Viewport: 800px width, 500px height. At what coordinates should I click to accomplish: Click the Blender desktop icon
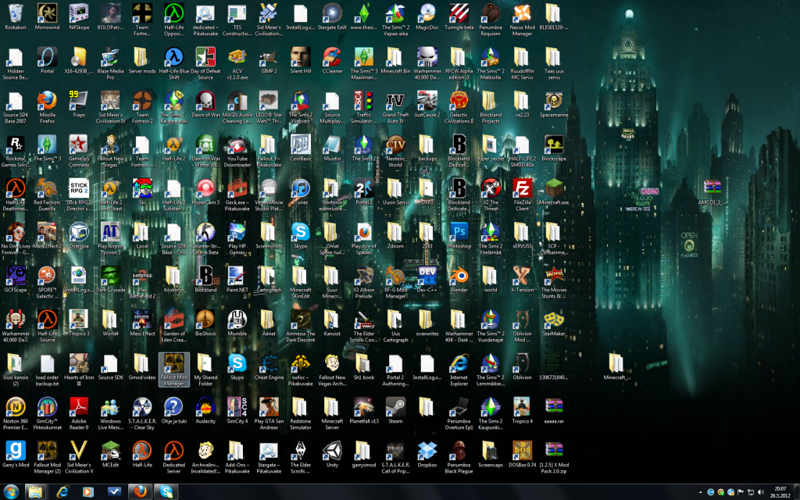click(458, 280)
